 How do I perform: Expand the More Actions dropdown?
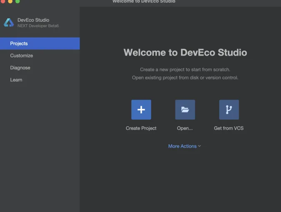(182, 146)
